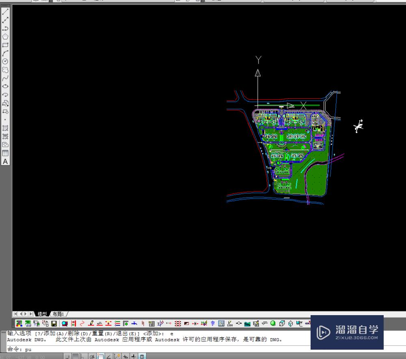Toggle Lineweight display in status bar
Screen dimensions: 406x359
[134, 357]
